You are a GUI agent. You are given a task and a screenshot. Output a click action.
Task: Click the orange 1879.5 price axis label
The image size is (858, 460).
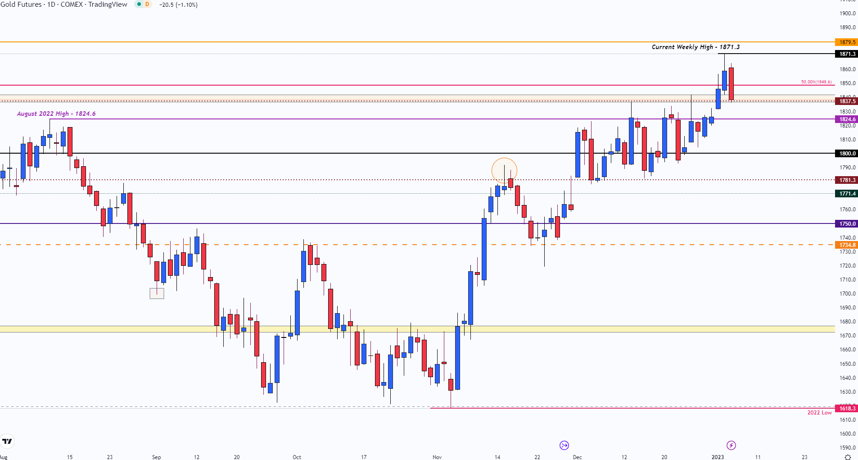tap(847, 42)
